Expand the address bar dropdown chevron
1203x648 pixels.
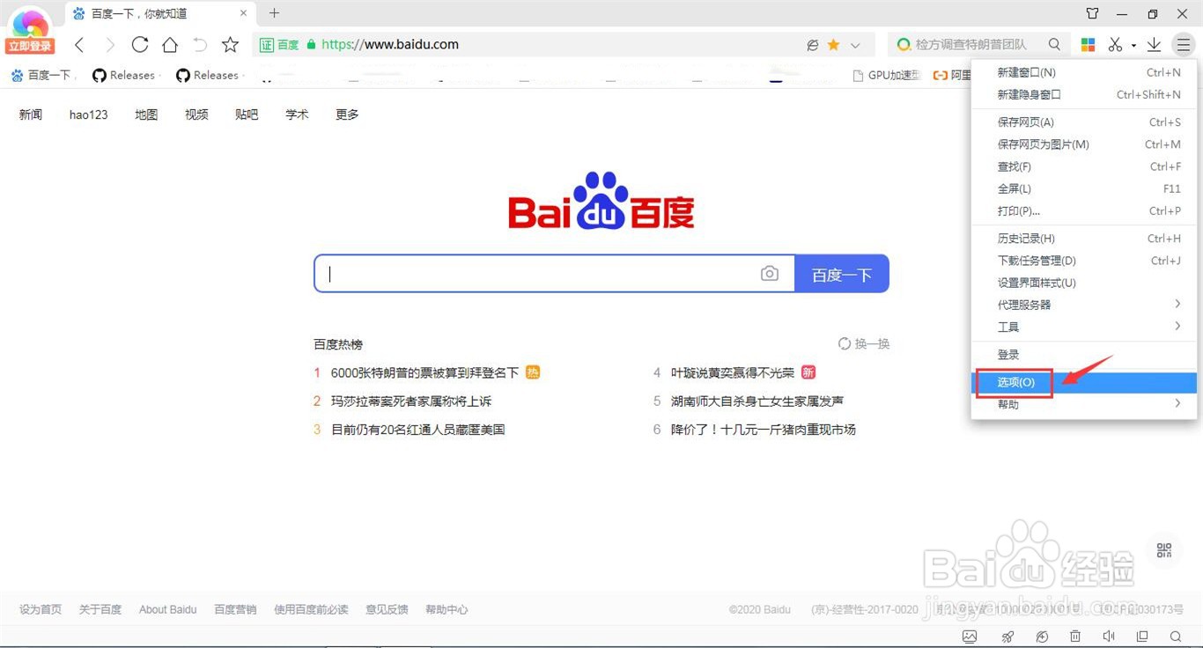(855, 45)
